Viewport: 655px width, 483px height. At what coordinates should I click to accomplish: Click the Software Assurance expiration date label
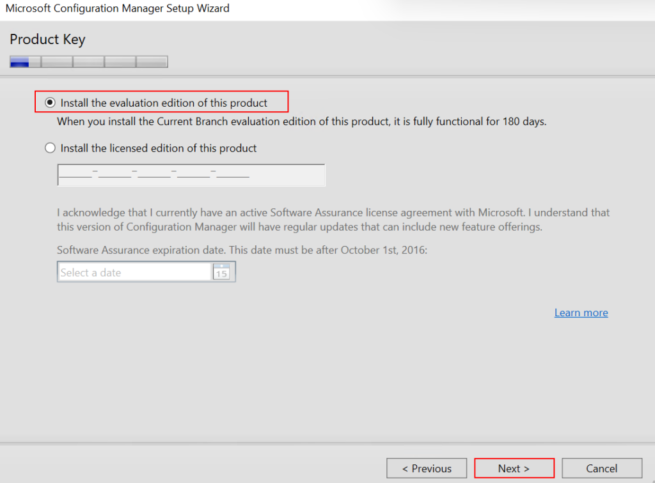pos(242,250)
